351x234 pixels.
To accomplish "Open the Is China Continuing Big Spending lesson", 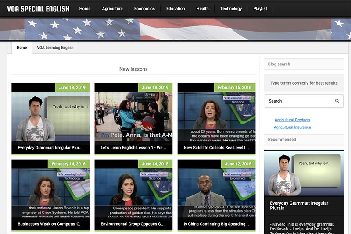I will coord(216,195).
